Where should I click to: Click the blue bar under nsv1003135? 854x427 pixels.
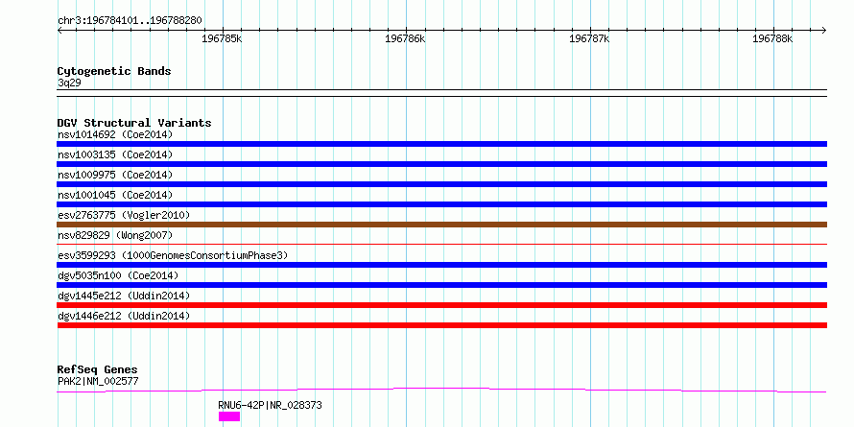click(441, 164)
